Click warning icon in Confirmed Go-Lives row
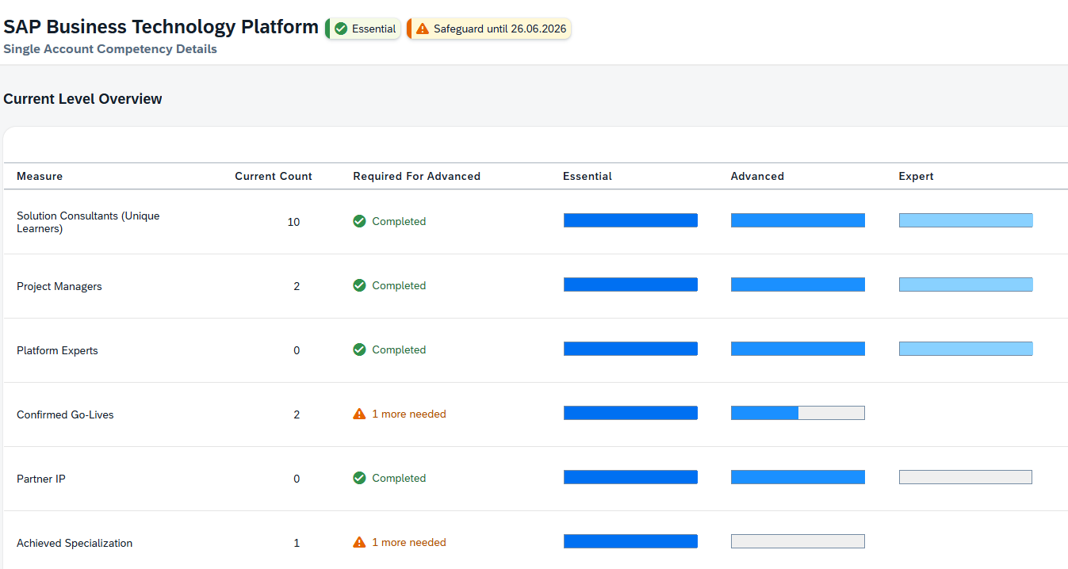 [359, 414]
